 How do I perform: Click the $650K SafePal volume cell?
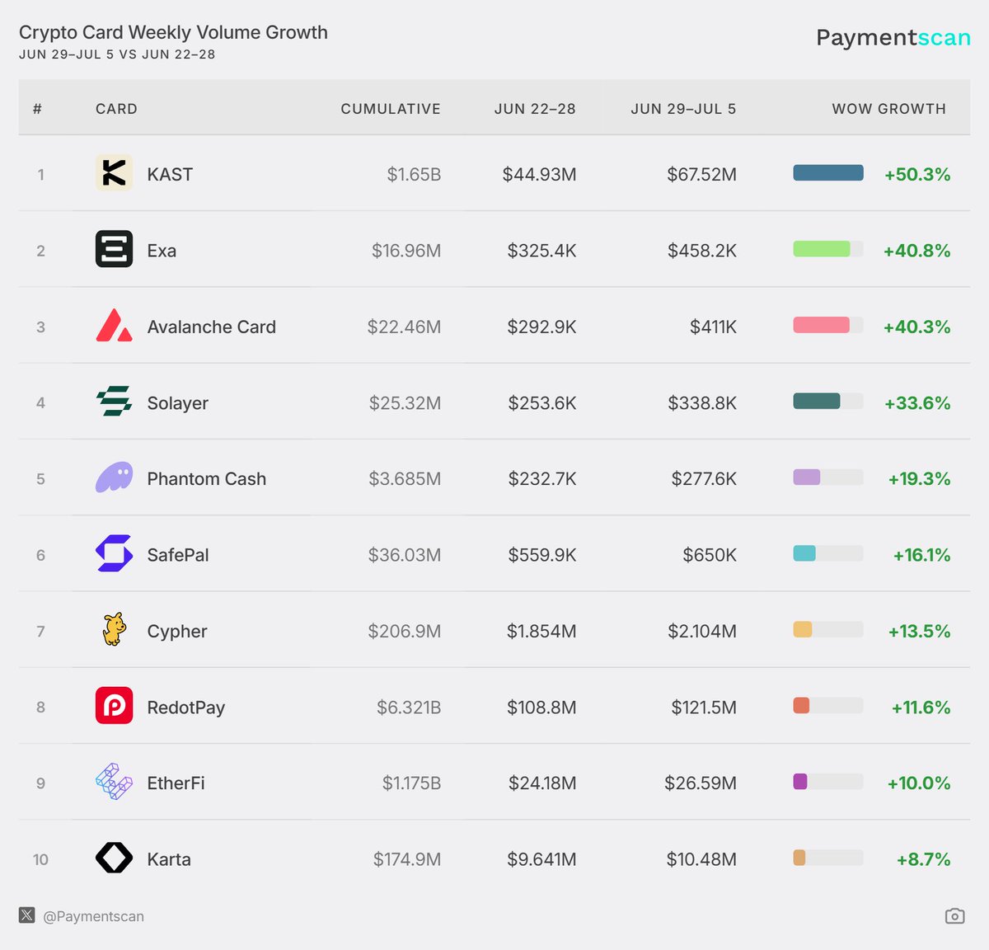(x=710, y=555)
